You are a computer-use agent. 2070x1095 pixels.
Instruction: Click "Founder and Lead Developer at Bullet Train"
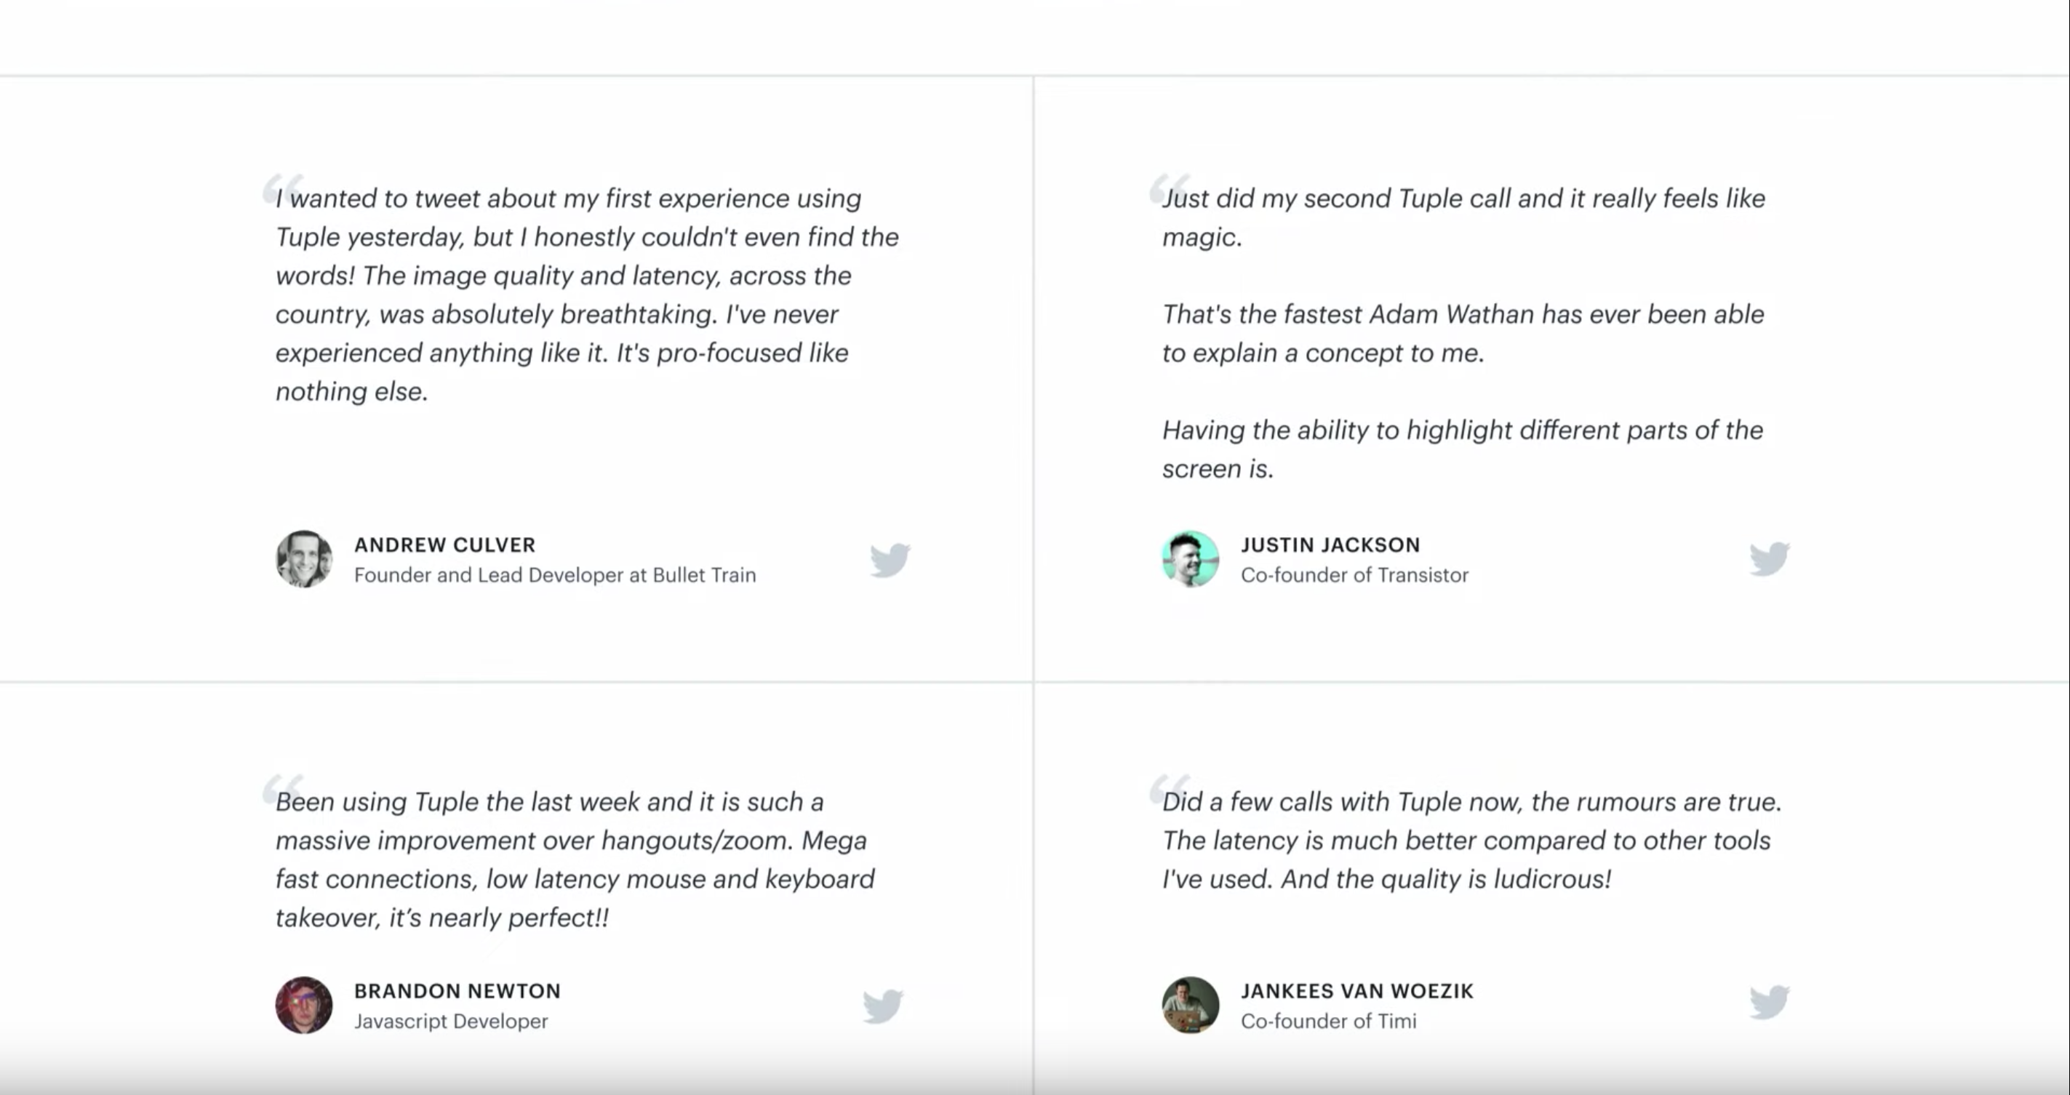click(554, 575)
